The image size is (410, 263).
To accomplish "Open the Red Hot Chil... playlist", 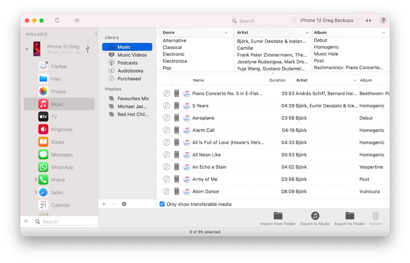I will pyautogui.click(x=127, y=114).
